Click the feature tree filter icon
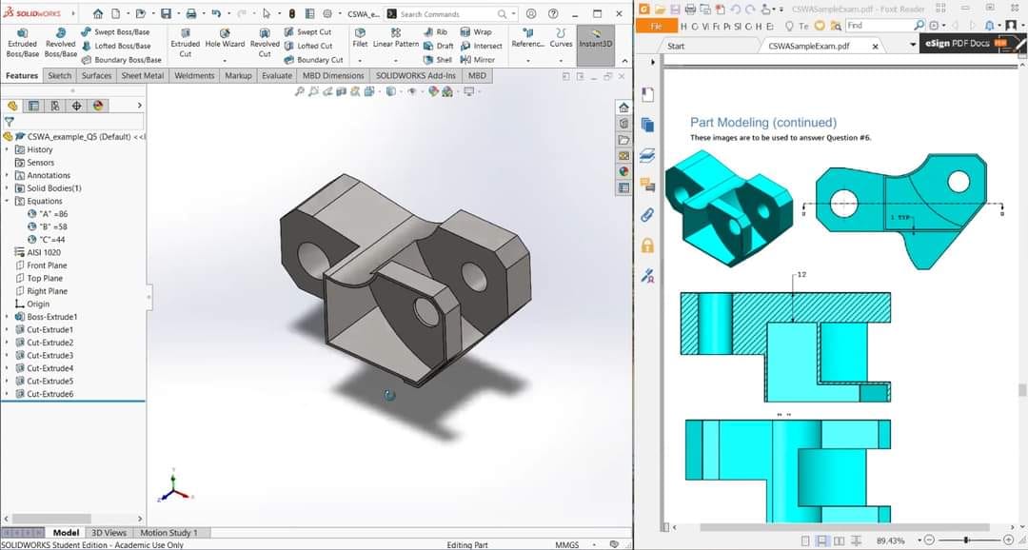Image resolution: width=1028 pixels, height=550 pixels. [10, 122]
